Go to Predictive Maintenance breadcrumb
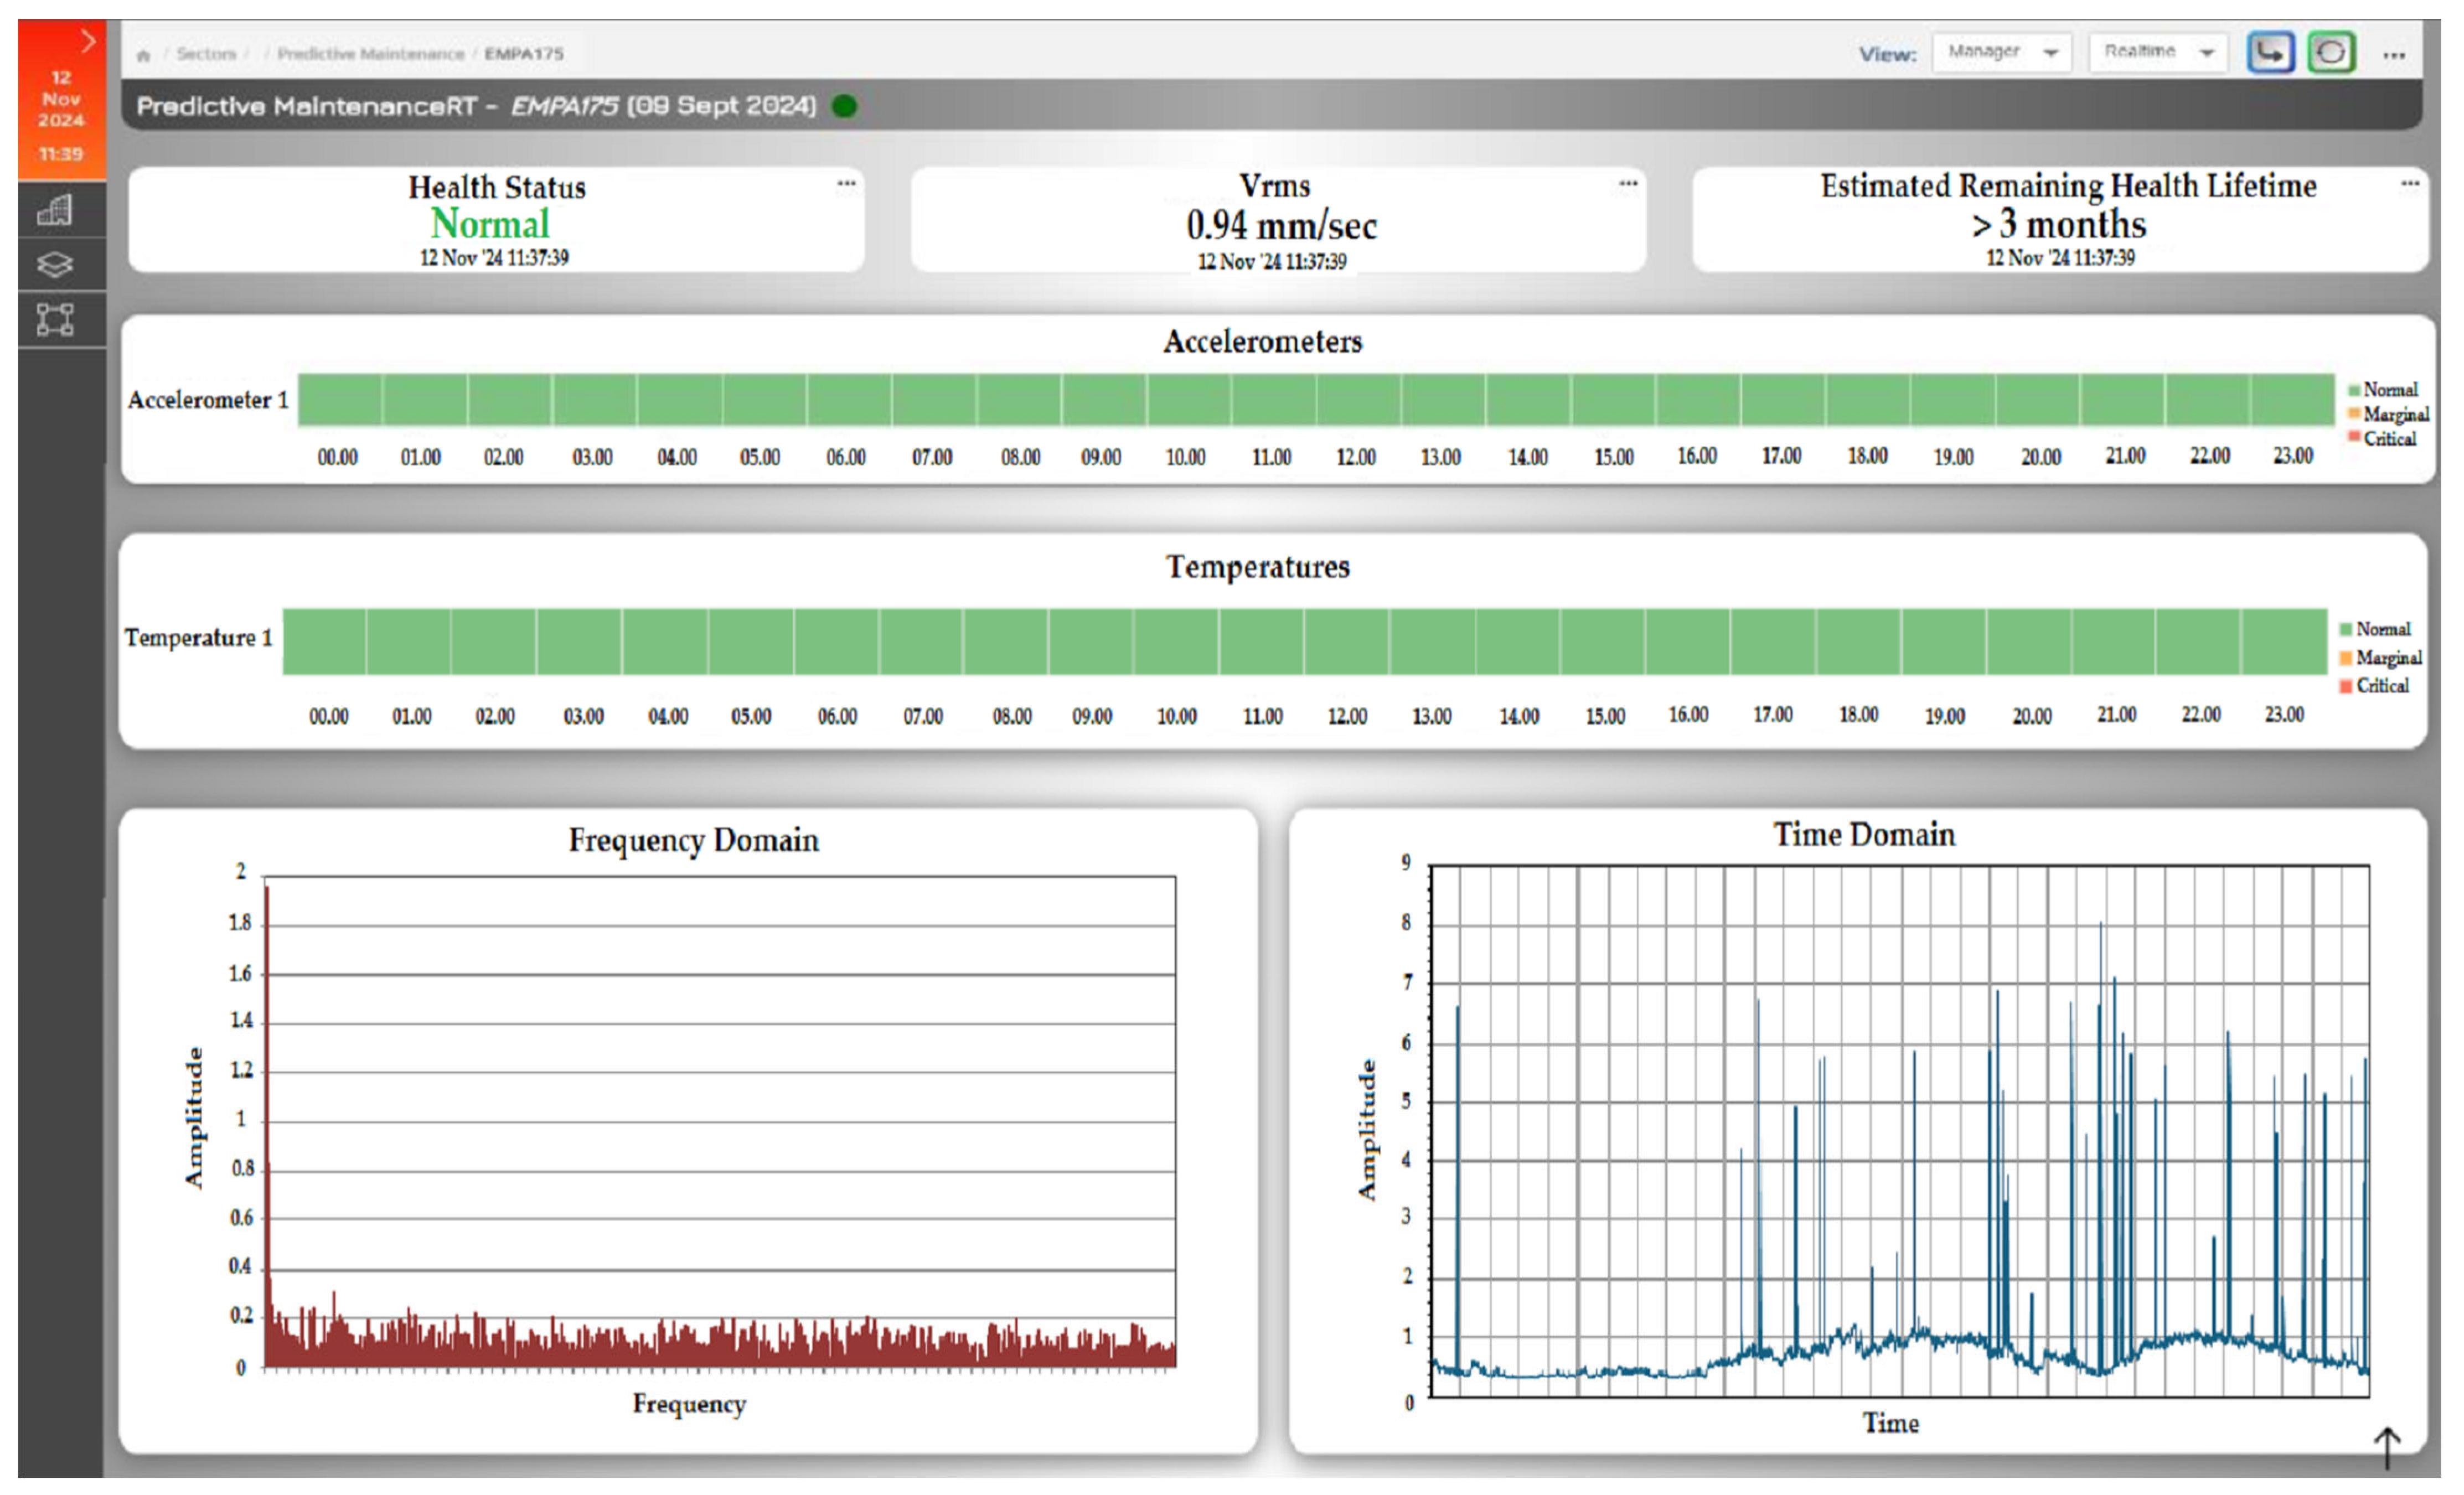Image resolution: width=2464 pixels, height=1495 pixels. point(370,54)
